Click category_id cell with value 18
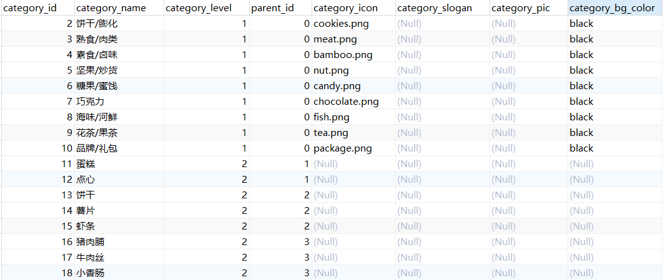 pos(37,273)
